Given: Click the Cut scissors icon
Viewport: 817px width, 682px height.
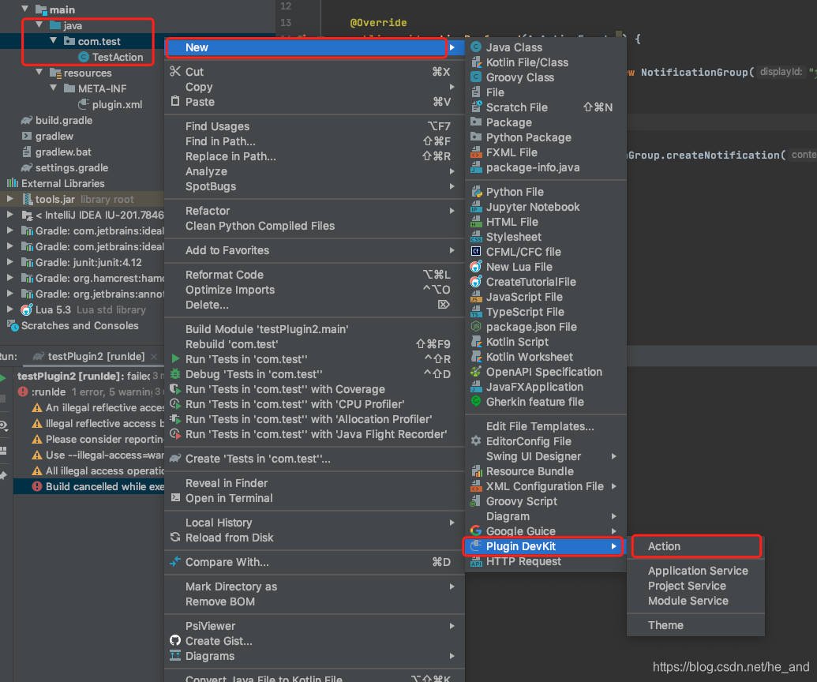Looking at the screenshot, I should (175, 71).
